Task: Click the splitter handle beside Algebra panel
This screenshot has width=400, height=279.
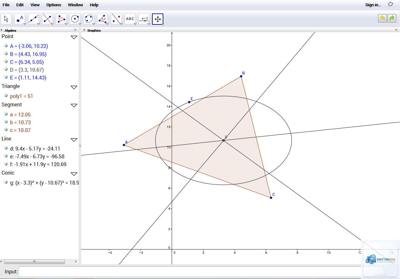Action: pyautogui.click(x=80, y=146)
